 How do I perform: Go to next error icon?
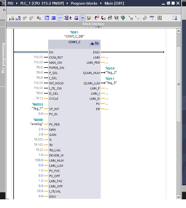(97, 18)
